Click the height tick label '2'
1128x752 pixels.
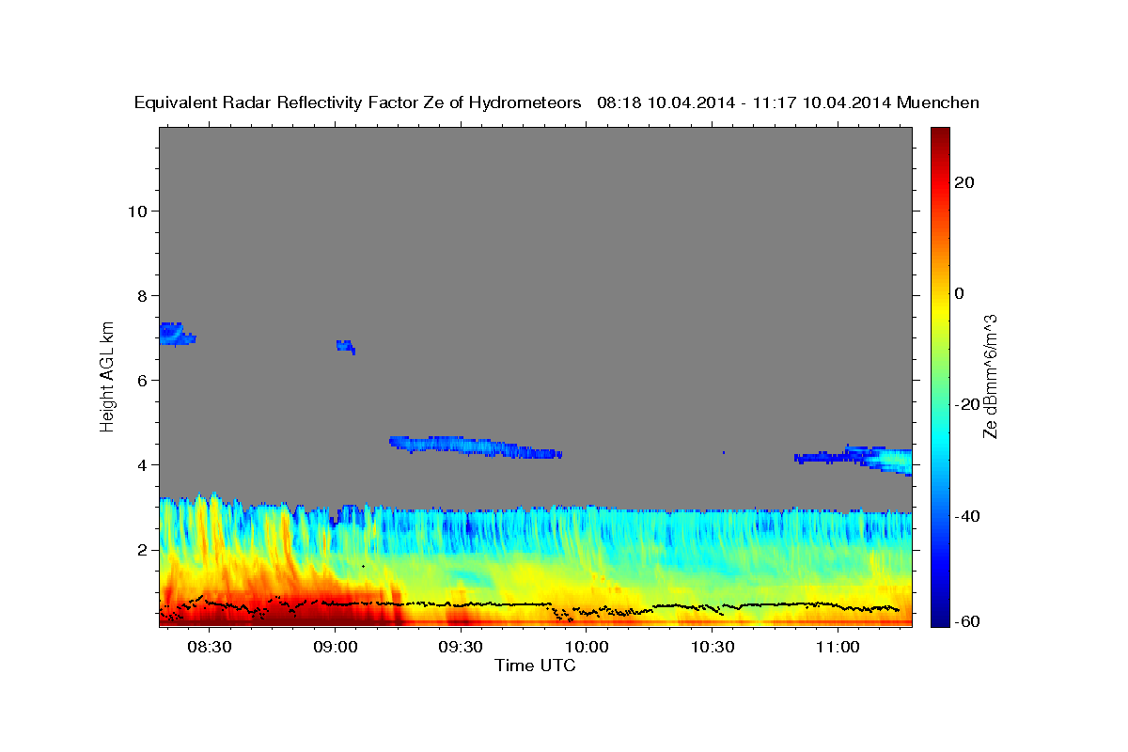click(143, 549)
